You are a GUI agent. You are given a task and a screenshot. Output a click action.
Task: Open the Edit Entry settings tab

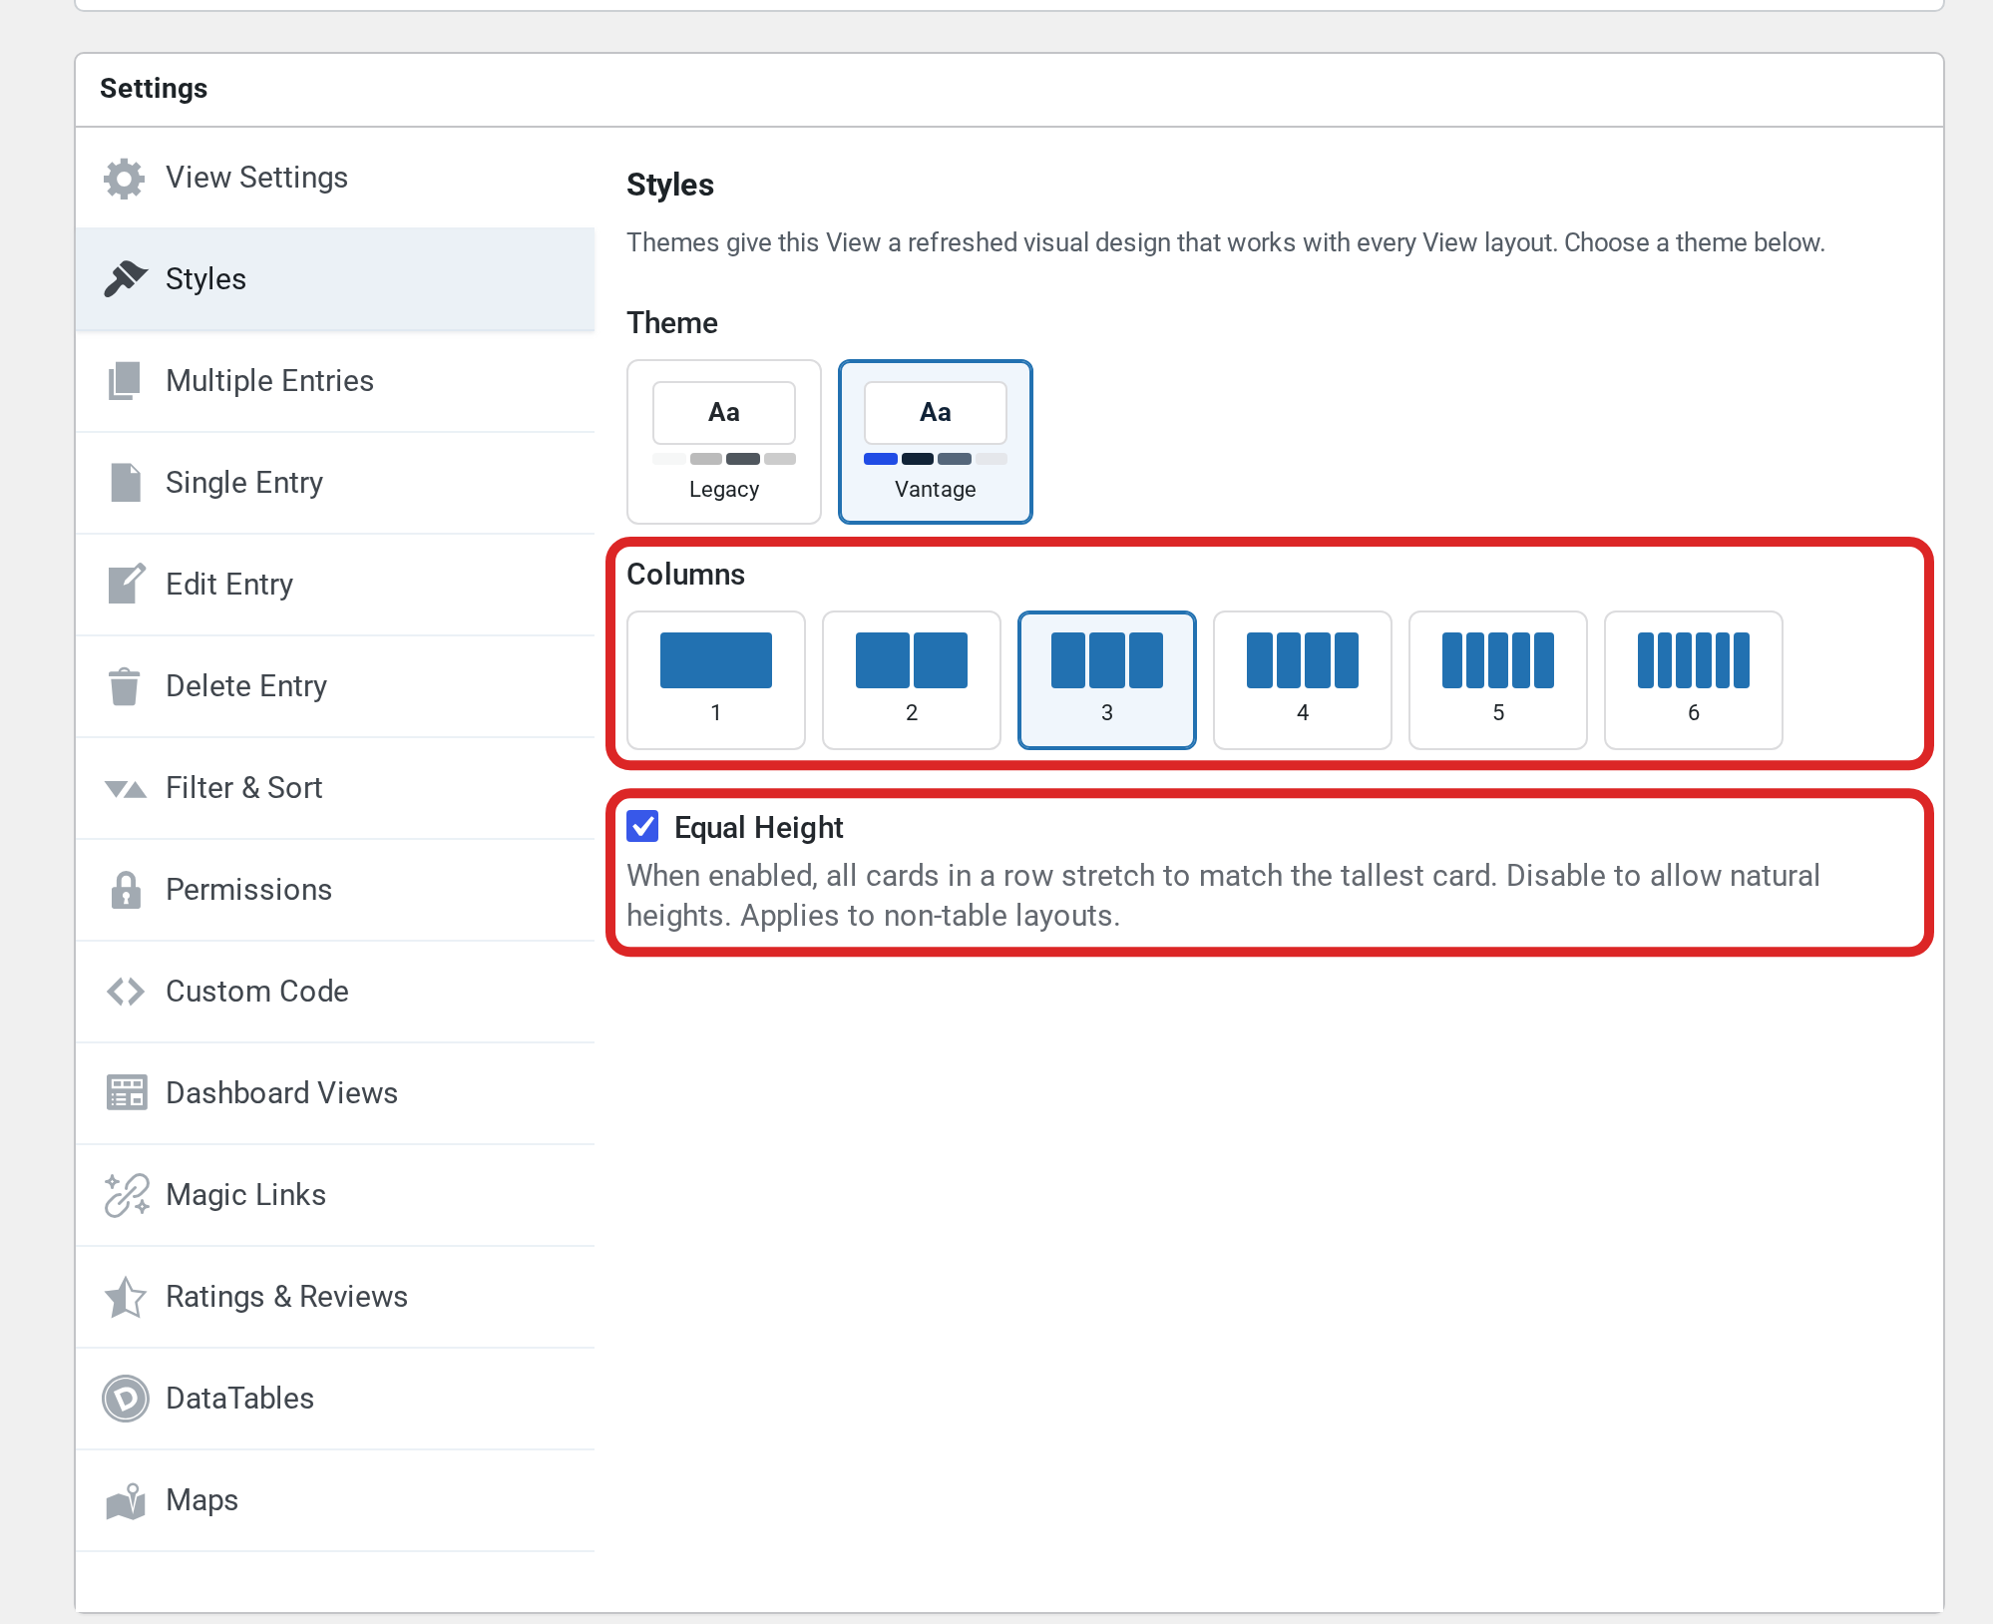335,585
